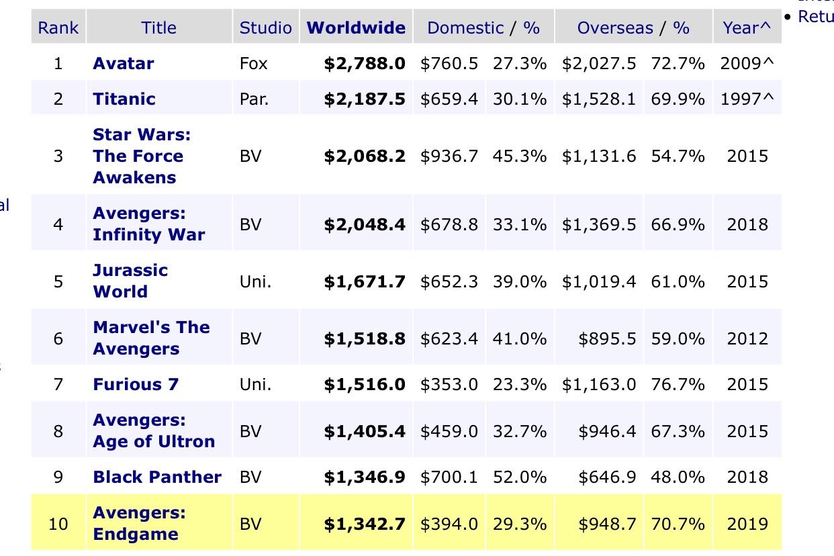
Task: Sort by Worldwide gross
Action: point(355,27)
